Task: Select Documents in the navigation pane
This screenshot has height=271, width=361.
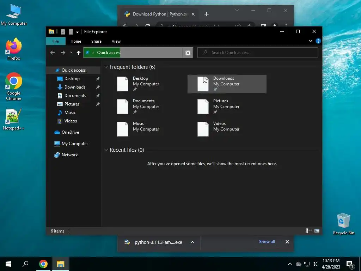Action: point(75,95)
